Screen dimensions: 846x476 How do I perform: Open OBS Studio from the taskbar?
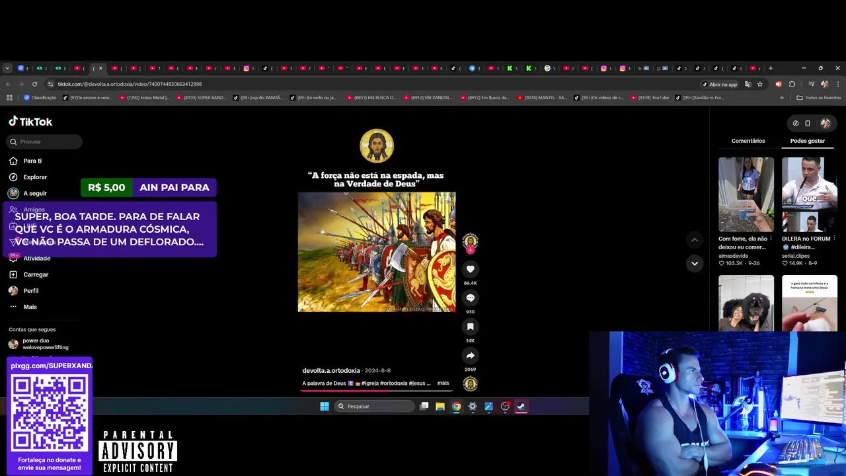click(x=505, y=407)
